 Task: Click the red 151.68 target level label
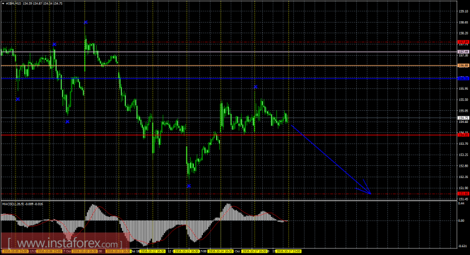463,194
